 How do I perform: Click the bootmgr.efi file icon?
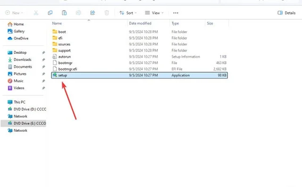(55, 69)
